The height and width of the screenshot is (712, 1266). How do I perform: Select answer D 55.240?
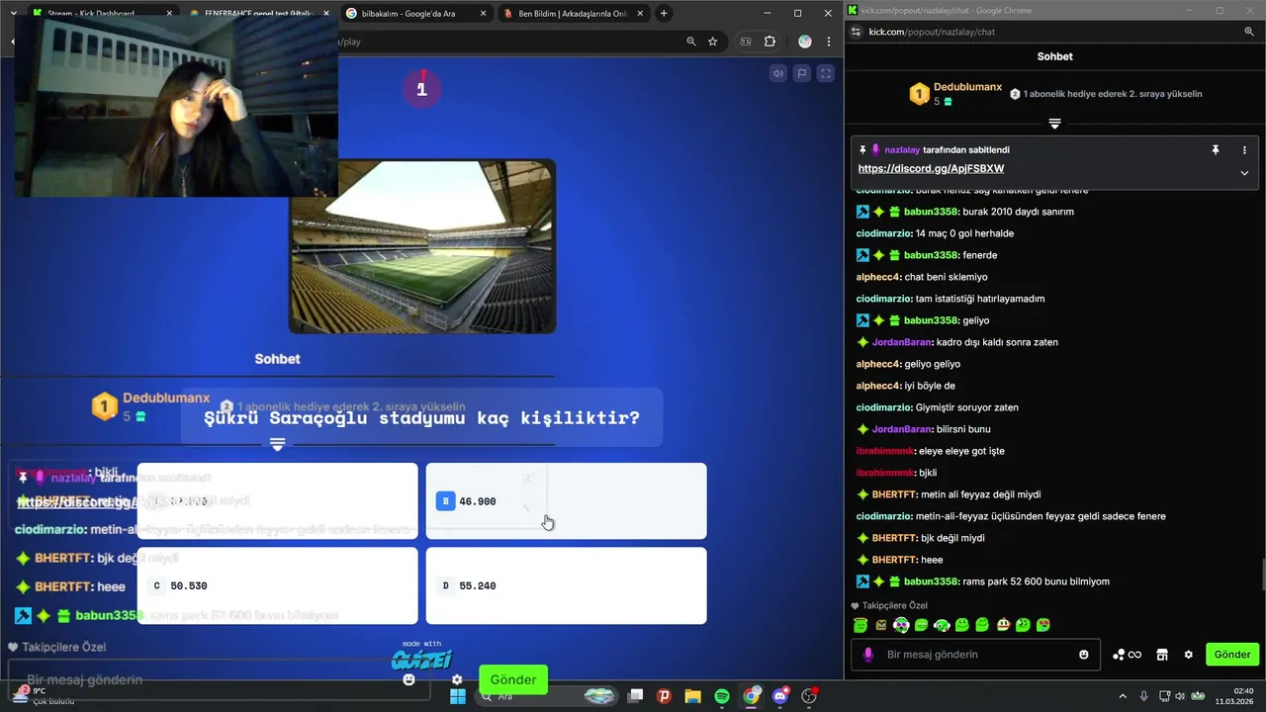click(566, 585)
